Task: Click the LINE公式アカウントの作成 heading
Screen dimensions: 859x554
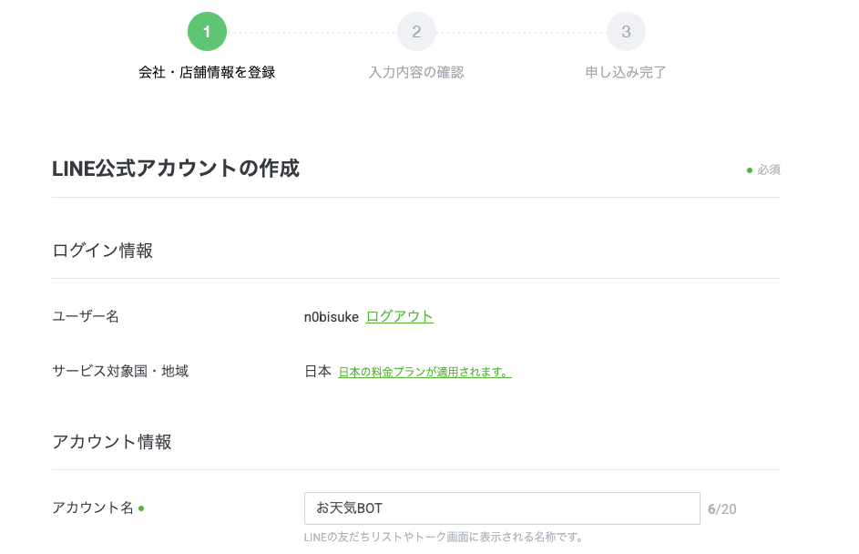Action: point(176,169)
